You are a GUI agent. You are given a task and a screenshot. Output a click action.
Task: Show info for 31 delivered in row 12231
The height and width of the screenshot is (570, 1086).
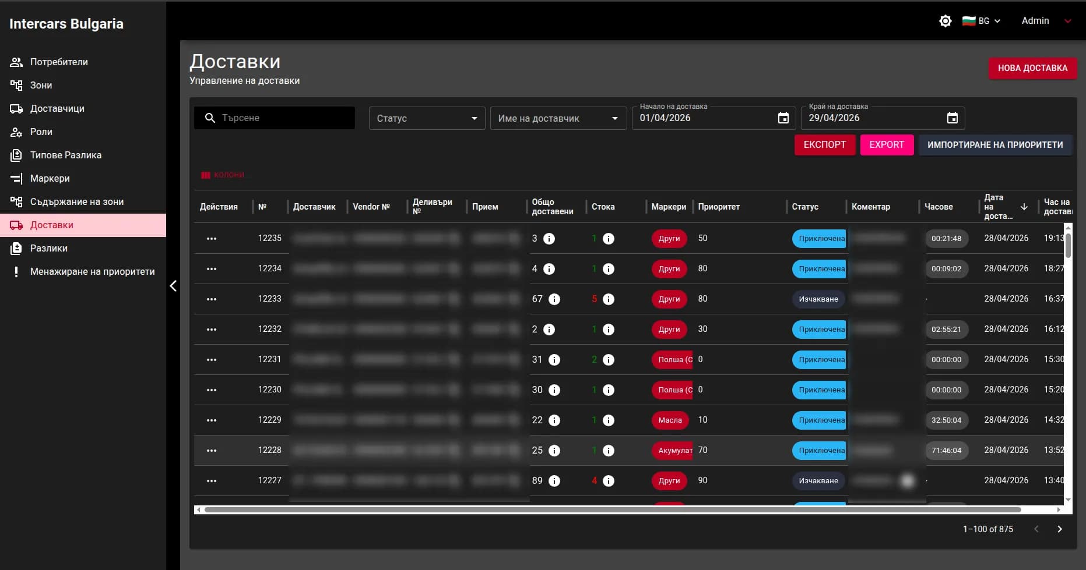(554, 360)
